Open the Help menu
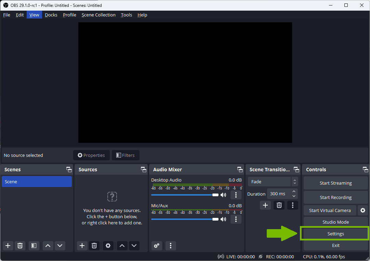The height and width of the screenshot is (261, 370). [x=142, y=15]
